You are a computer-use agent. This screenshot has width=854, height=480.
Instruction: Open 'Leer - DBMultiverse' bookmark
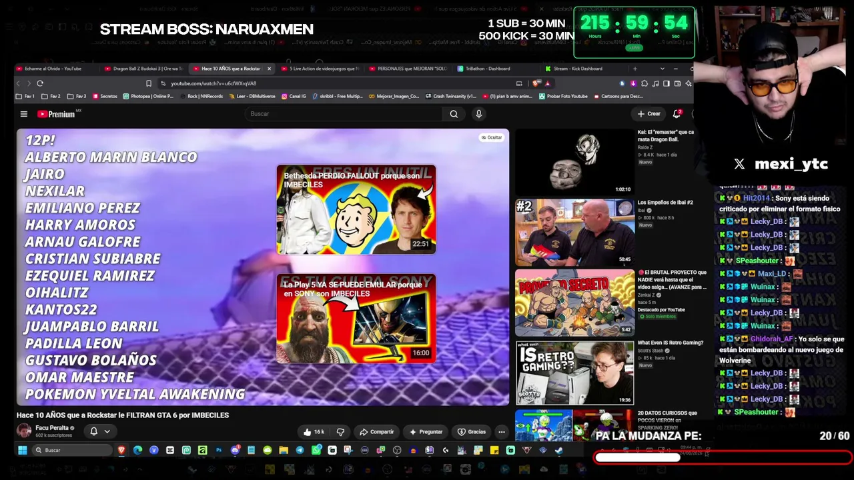point(252,96)
